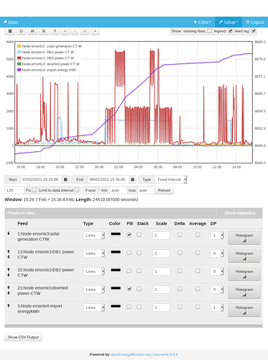Move the import energy kWh feed up
Viewport: 268px width, 360px height.
click(x=9, y=306)
